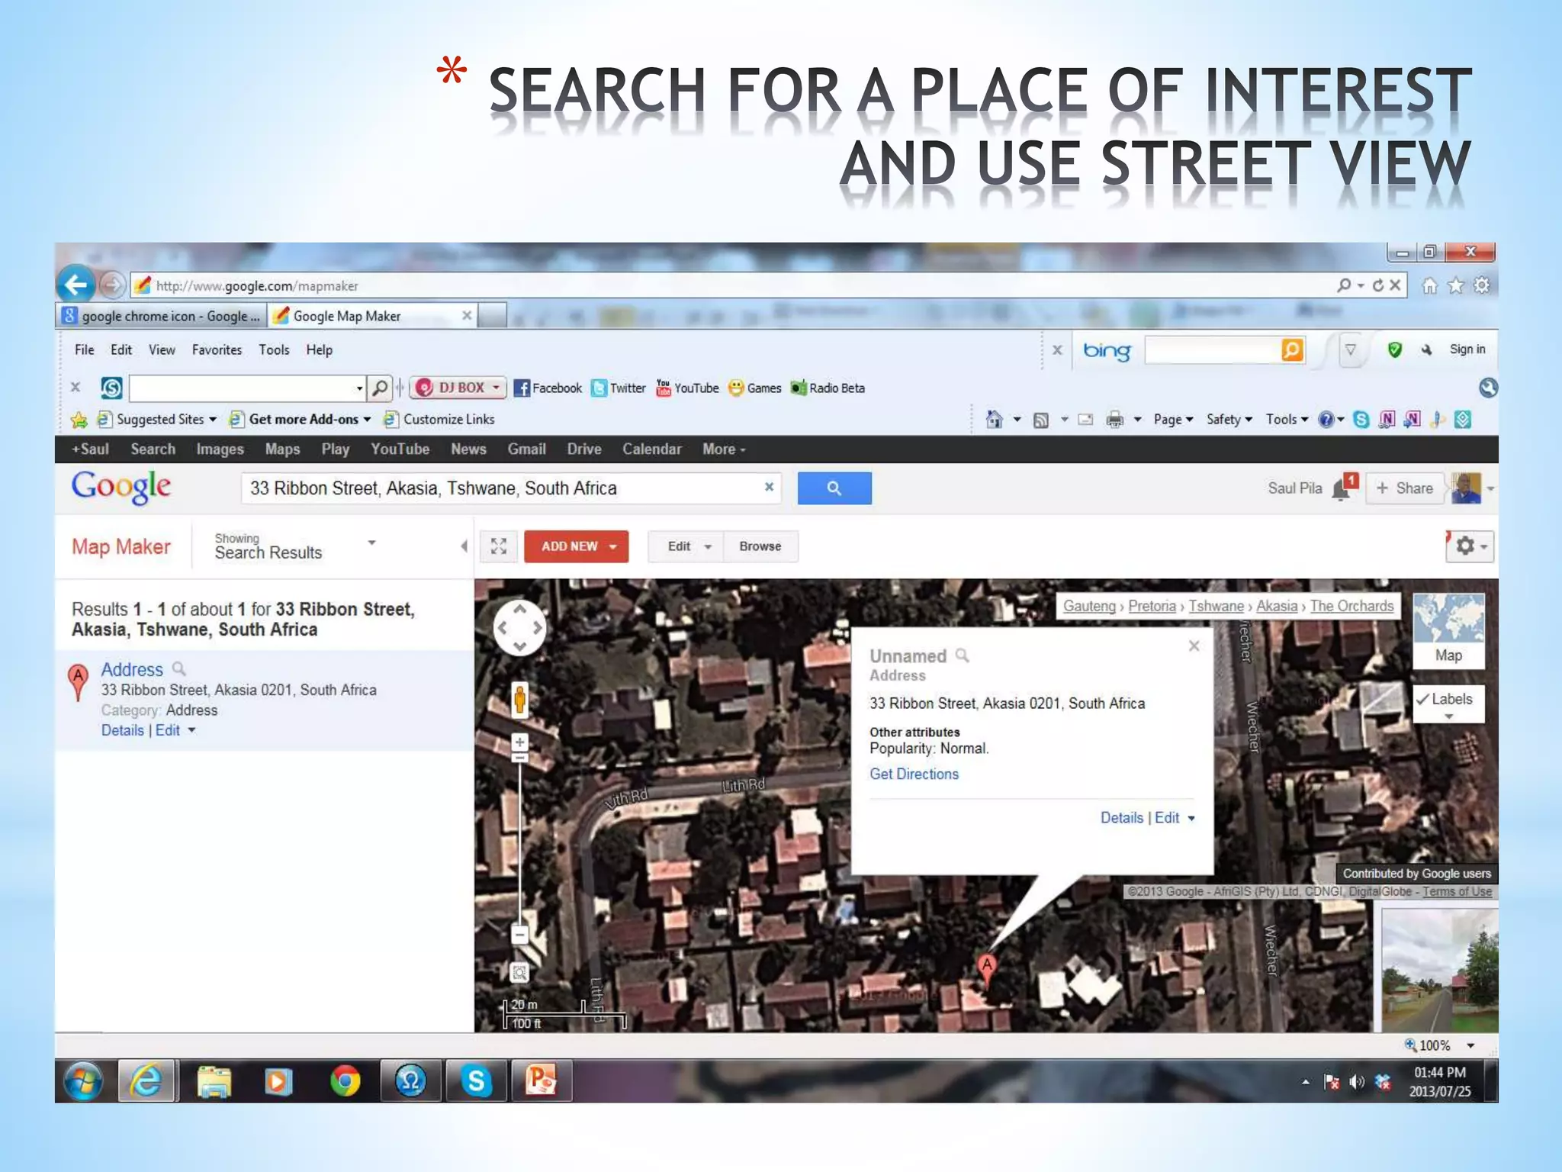Expand Showing Search Results dropdown
Image resolution: width=1562 pixels, height=1172 pixels.
371,543
